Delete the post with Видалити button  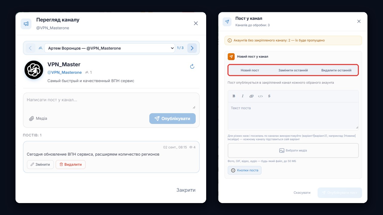[x=71, y=165]
